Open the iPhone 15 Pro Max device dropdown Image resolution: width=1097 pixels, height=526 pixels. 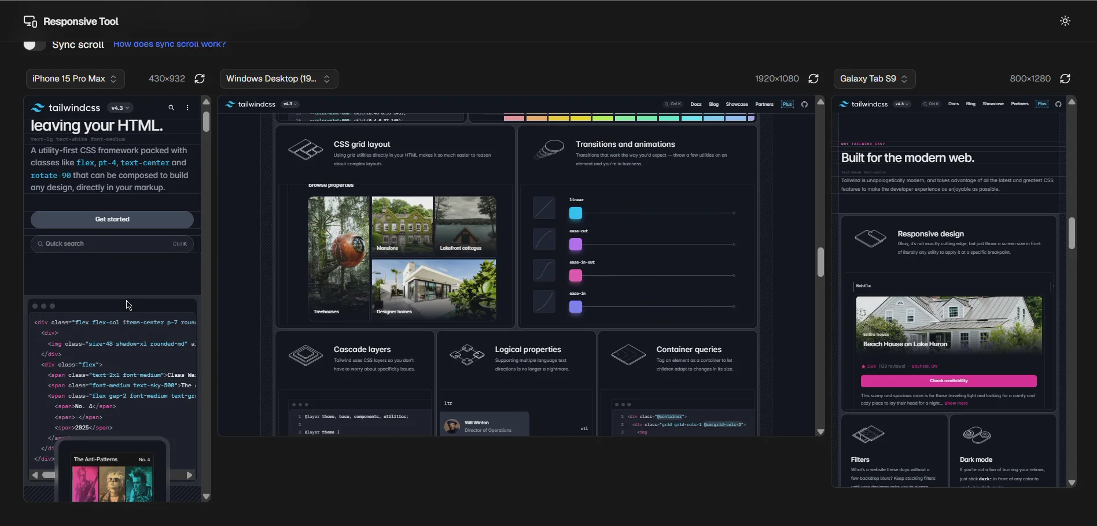(x=75, y=79)
